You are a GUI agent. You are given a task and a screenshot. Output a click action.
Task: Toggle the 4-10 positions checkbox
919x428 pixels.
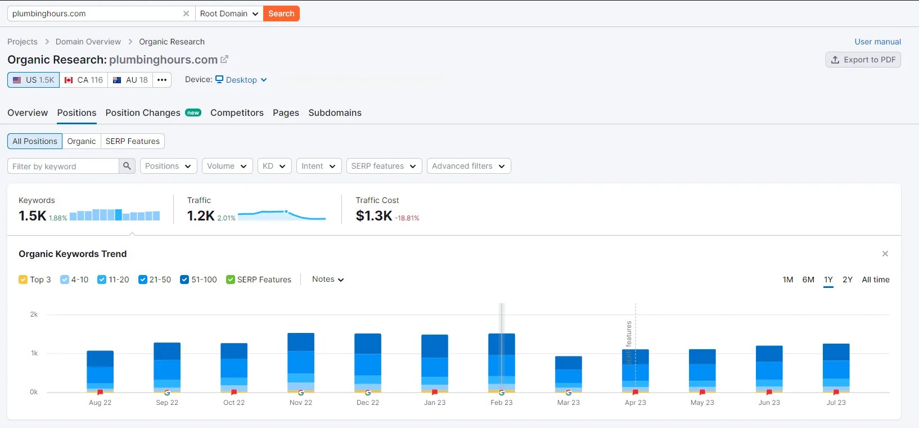tap(65, 280)
